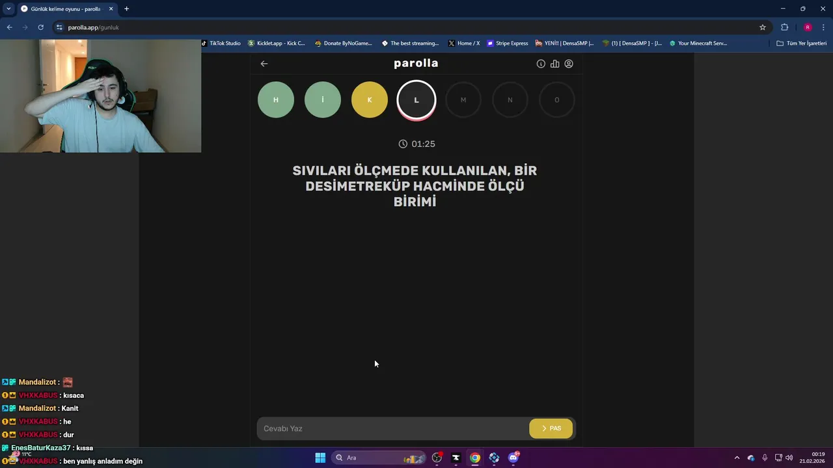Open the parolla info icon
The height and width of the screenshot is (468, 833).
pyautogui.click(x=541, y=64)
